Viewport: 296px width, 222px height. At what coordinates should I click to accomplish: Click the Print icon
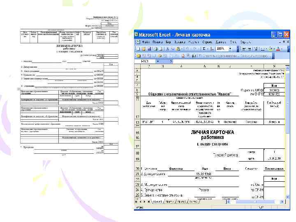tap(156, 49)
